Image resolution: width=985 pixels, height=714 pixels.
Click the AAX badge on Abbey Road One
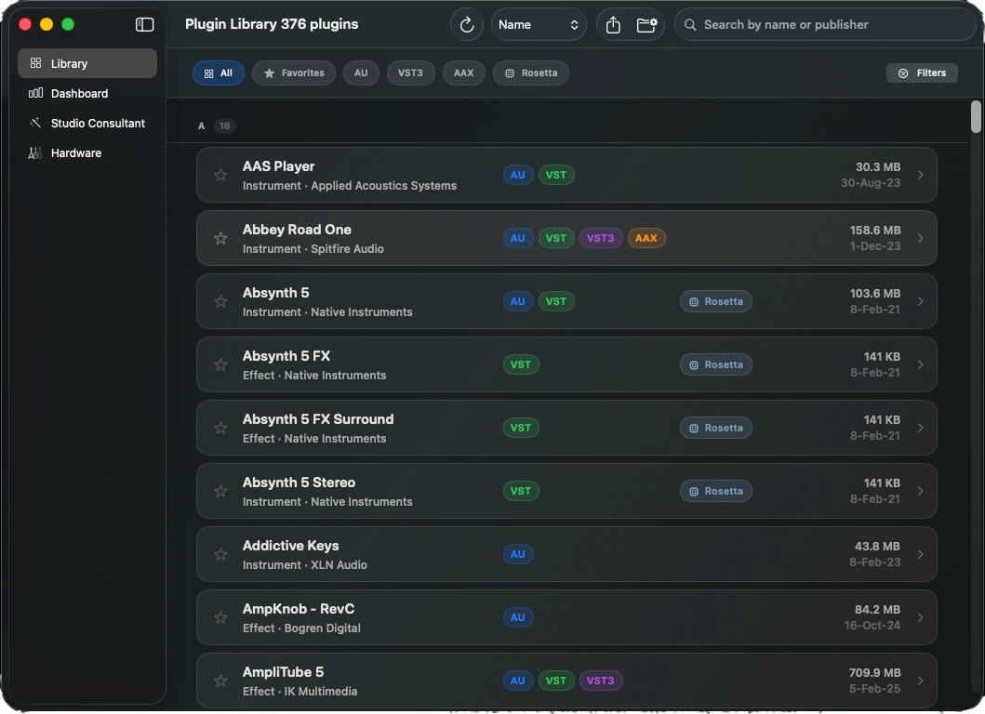[646, 238]
